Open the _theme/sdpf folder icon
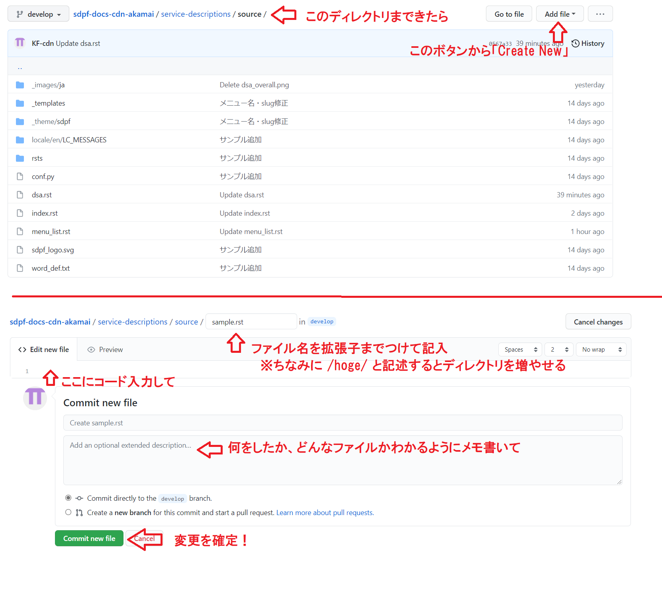 20,122
